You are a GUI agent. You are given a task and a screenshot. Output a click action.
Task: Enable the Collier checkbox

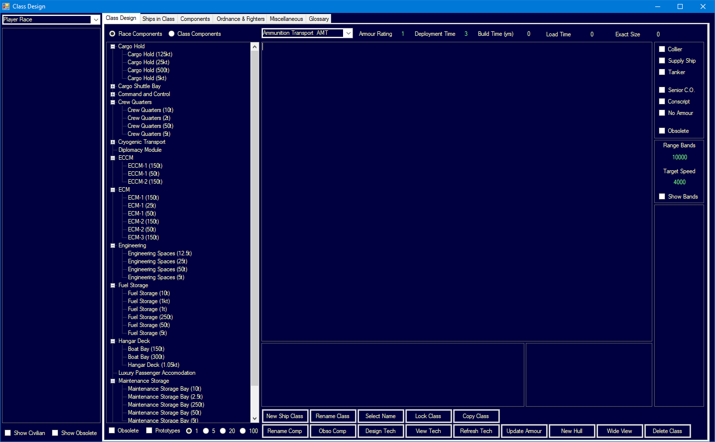coord(662,49)
